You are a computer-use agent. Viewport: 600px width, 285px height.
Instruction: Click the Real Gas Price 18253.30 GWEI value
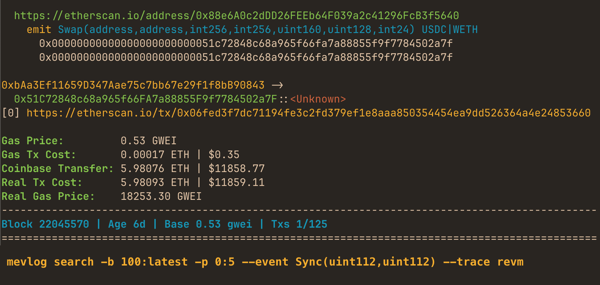coord(161,196)
